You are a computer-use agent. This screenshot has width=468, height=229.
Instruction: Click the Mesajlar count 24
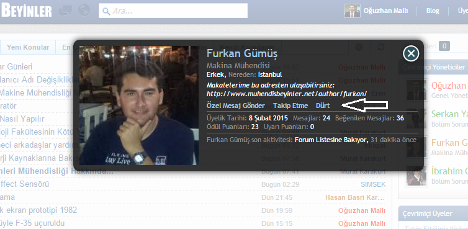click(326, 118)
